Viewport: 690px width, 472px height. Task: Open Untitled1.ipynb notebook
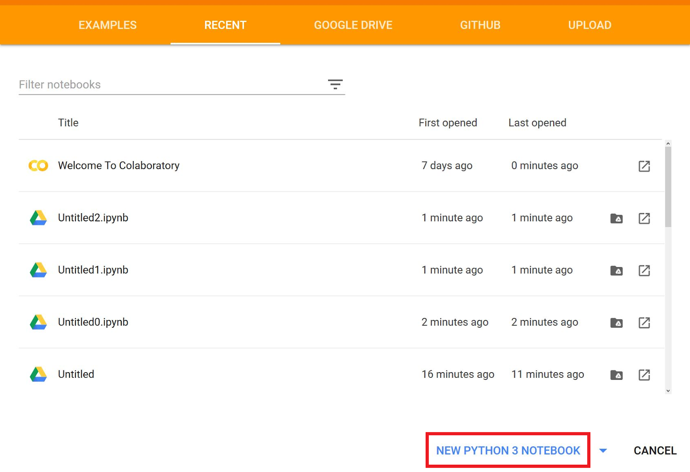point(93,270)
